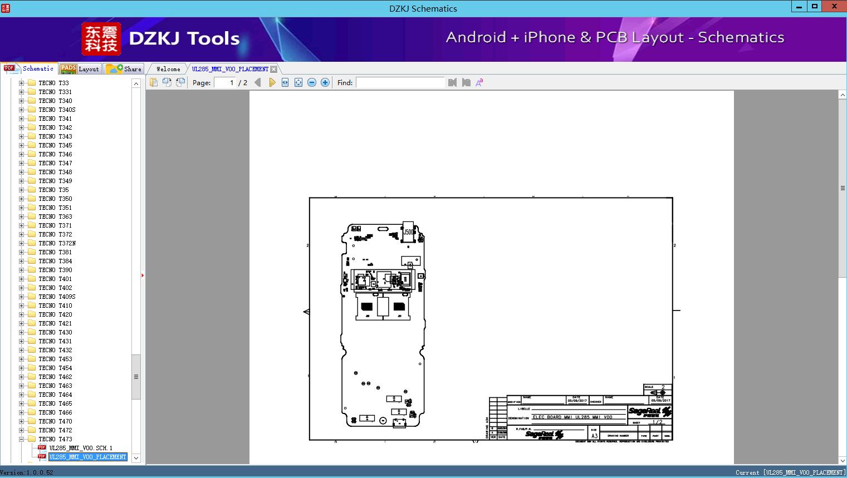Click the tree panel scrollbar thumb
The width and height of the screenshot is (847, 478).
click(136, 377)
